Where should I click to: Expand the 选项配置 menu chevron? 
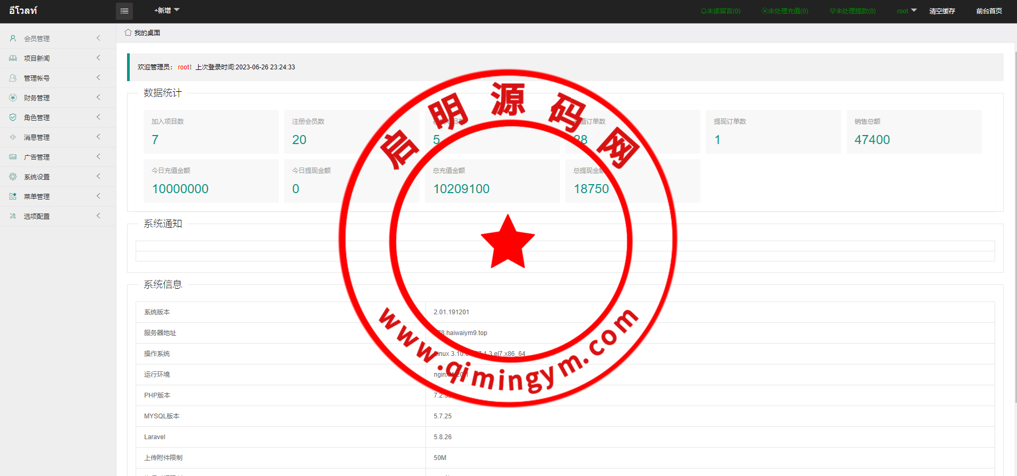click(98, 216)
